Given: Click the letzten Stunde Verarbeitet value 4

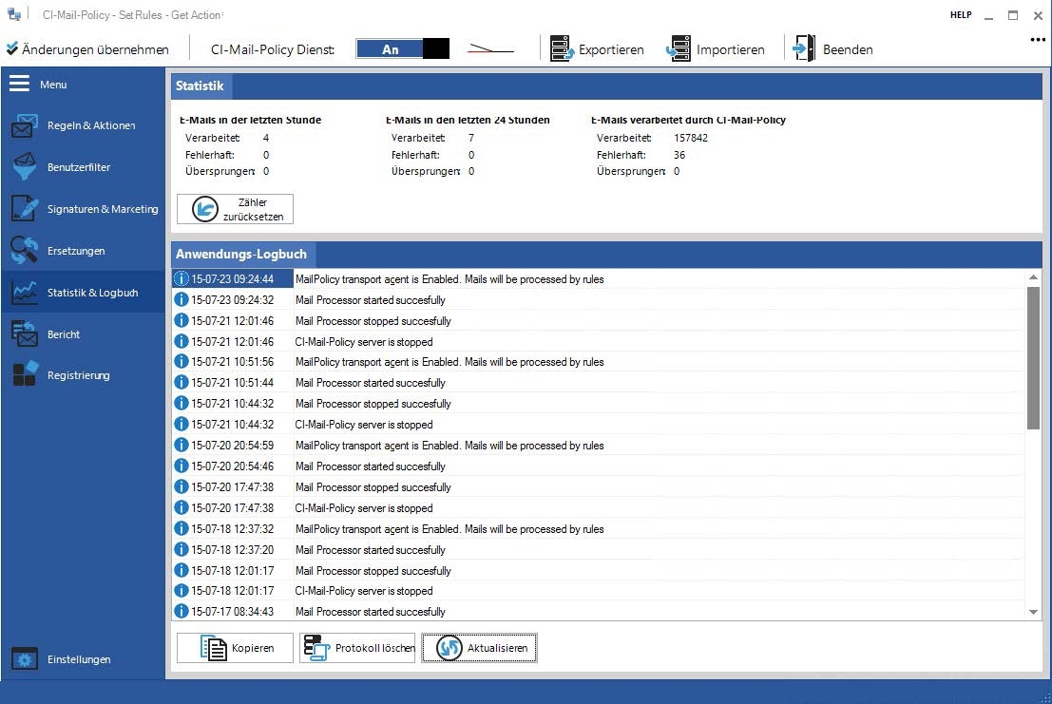Looking at the screenshot, I should click(266, 138).
